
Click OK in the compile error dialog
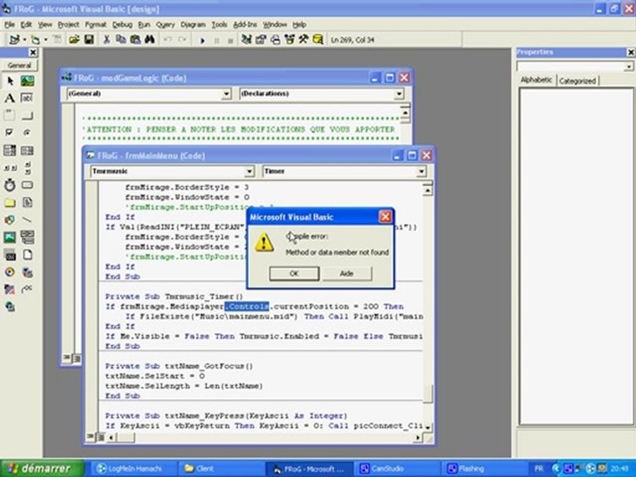pyautogui.click(x=294, y=274)
